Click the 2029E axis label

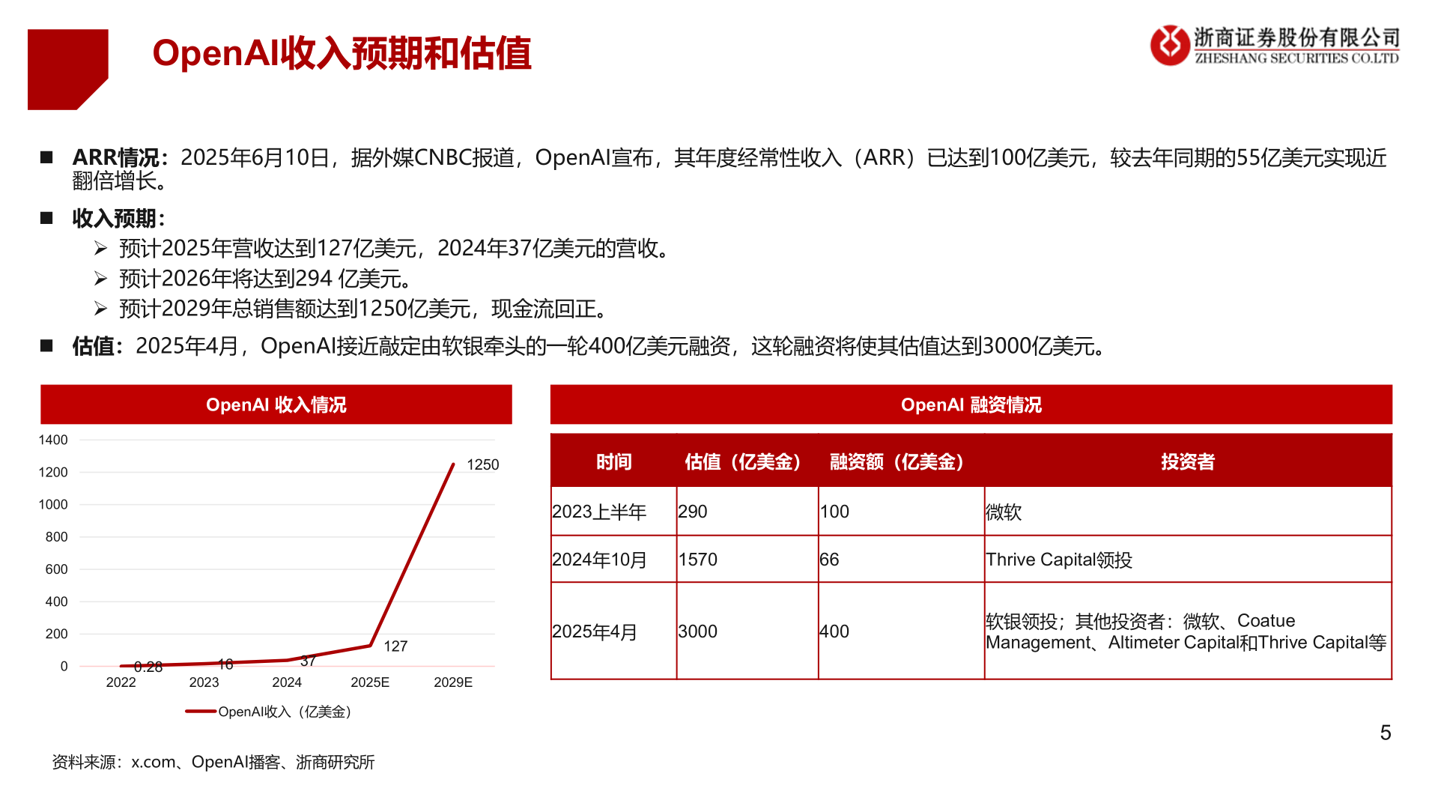[x=452, y=682]
